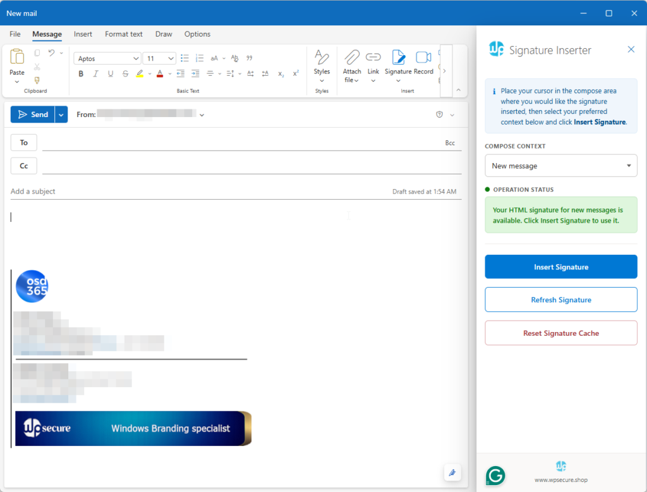
Task: Open the Aptos font name dropdown
Action: click(107, 58)
